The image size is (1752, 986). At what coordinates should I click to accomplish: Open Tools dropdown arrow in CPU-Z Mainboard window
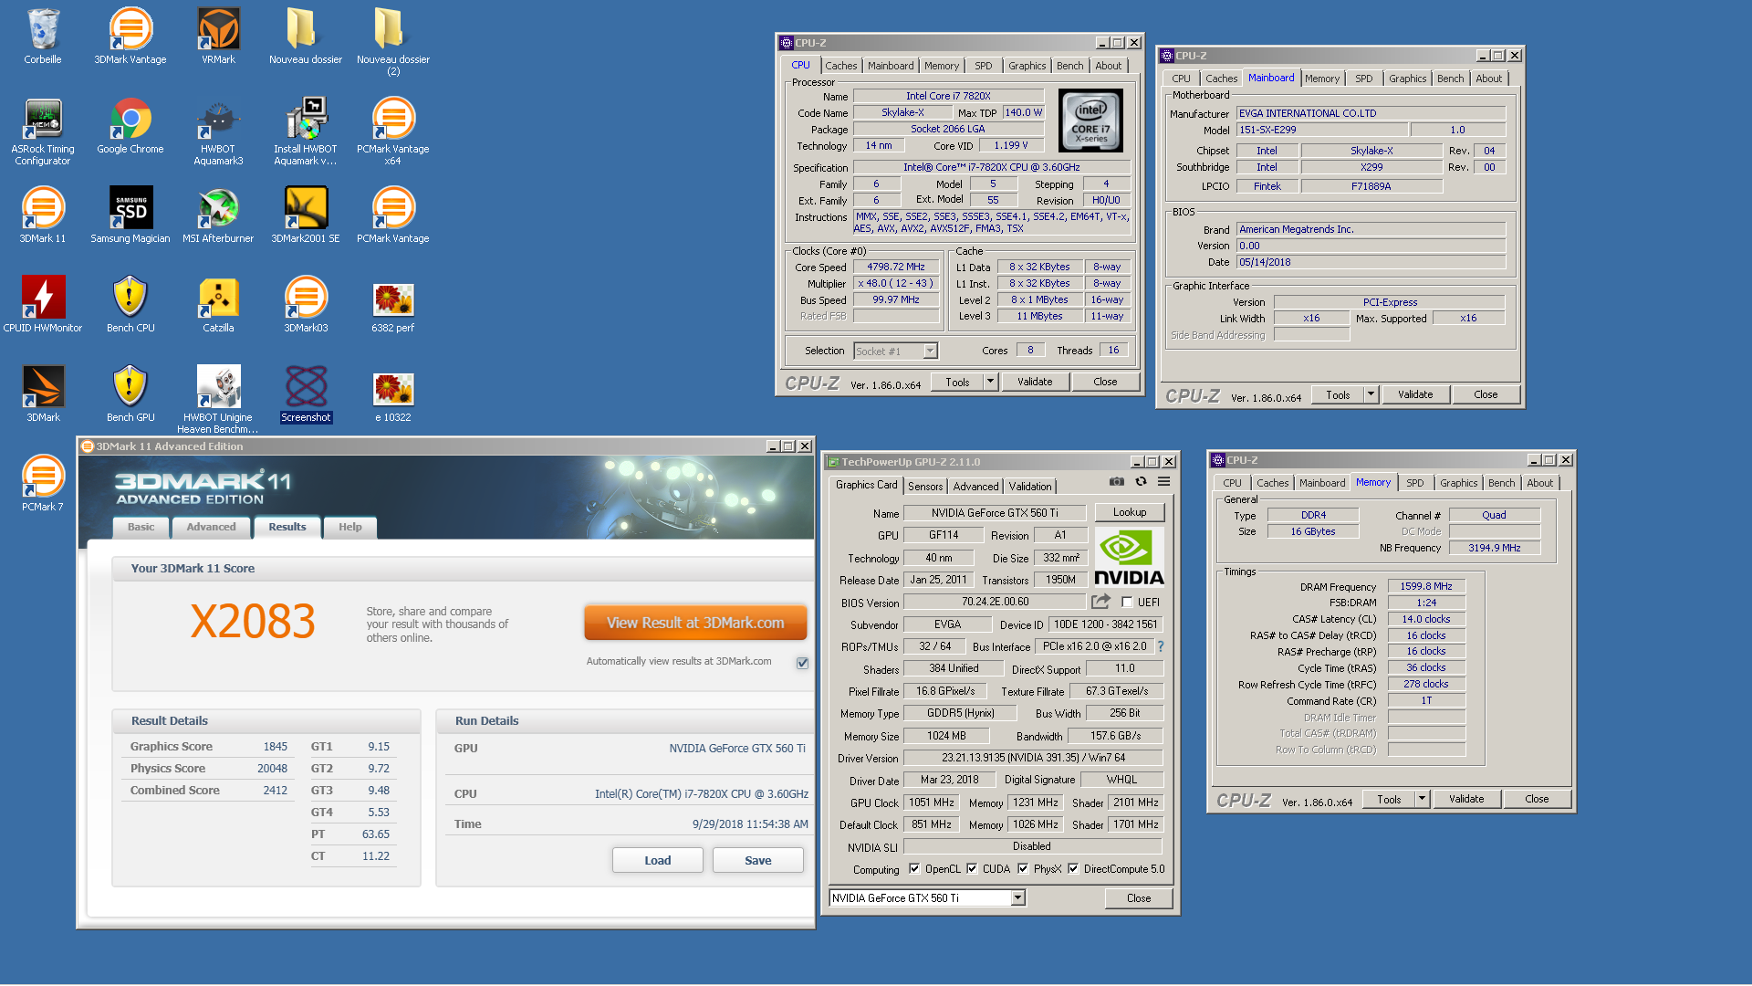tap(1371, 394)
